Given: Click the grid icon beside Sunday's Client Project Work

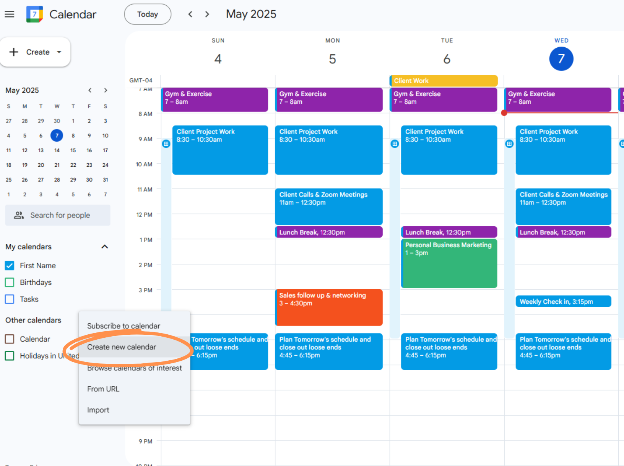Looking at the screenshot, I should coord(166,144).
